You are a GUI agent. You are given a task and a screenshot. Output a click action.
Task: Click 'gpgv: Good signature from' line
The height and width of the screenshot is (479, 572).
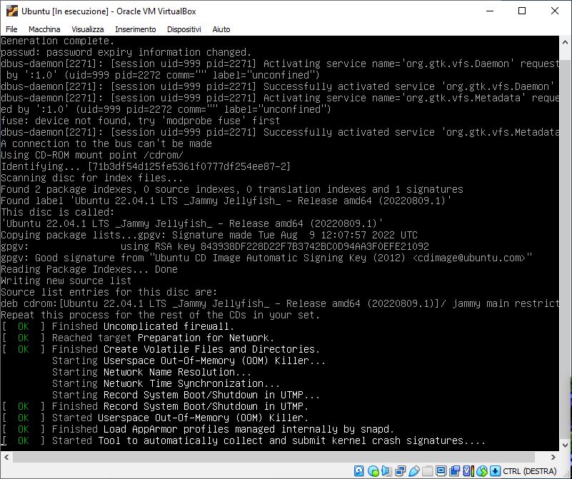tap(266, 258)
